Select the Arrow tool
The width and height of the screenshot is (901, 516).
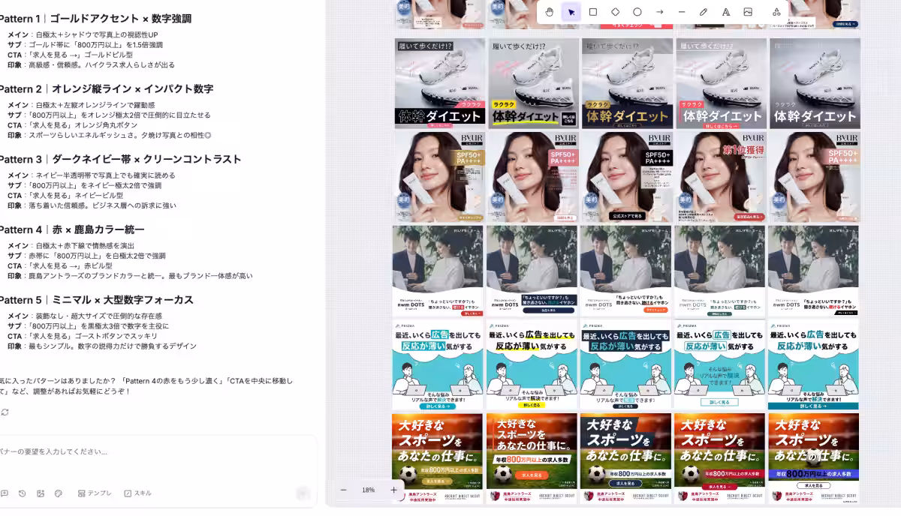660,12
